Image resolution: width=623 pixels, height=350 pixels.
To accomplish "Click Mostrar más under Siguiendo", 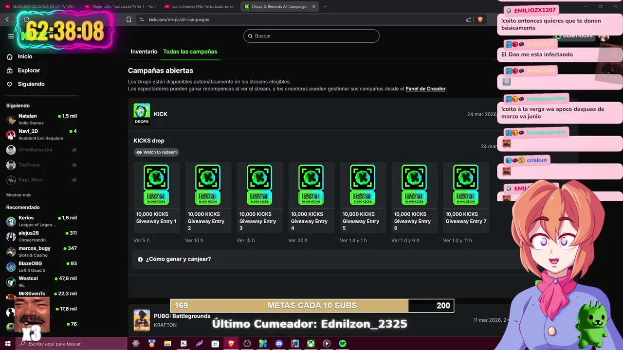I will click(x=18, y=195).
